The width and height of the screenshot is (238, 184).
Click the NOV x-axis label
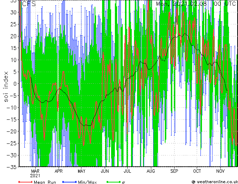coord(220,171)
